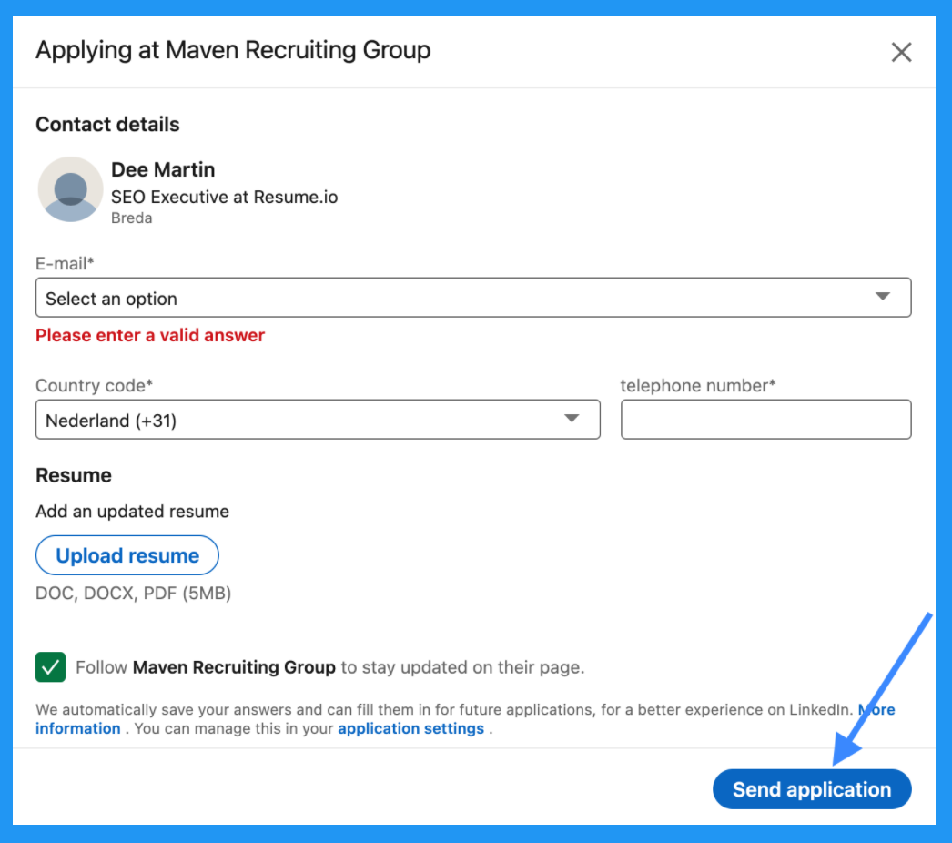Screen dimensions: 952x843
Task: Click the Country code* field label
Action: (94, 385)
